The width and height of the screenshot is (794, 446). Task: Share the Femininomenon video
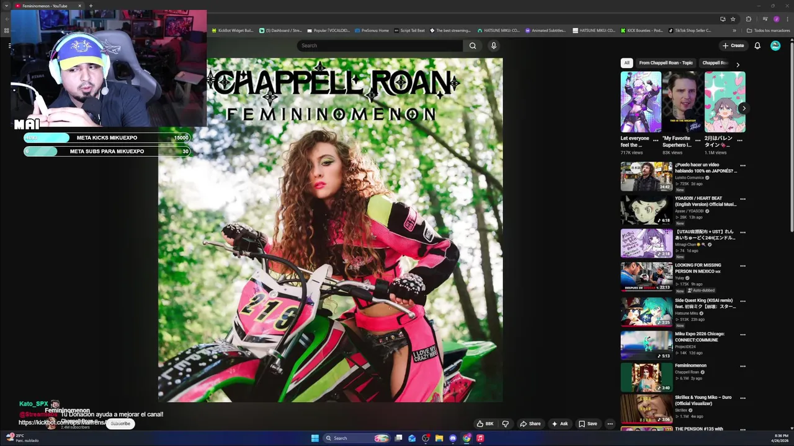click(x=530, y=424)
